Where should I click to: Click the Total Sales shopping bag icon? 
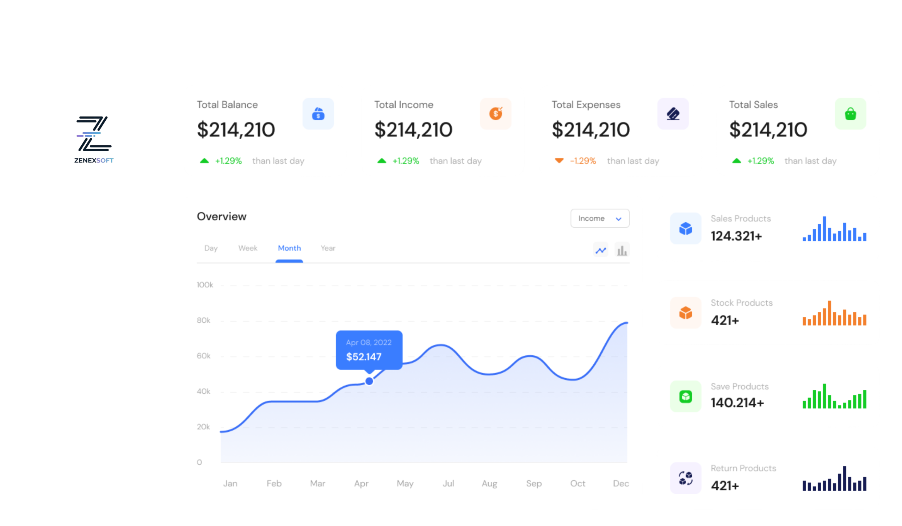[850, 114]
